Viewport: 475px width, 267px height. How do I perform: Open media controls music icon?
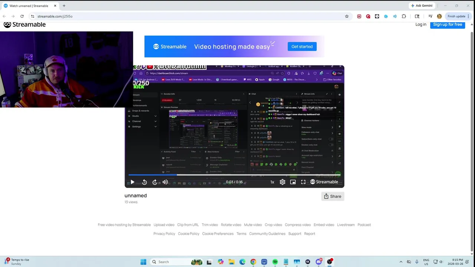pos(430,16)
